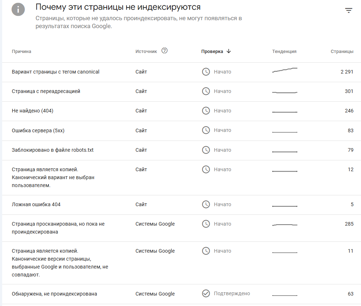Image resolution: width=361 pixels, height=306 pixels.
Task: Click checkmark icon beside Подтверждено
Action: click(206, 293)
